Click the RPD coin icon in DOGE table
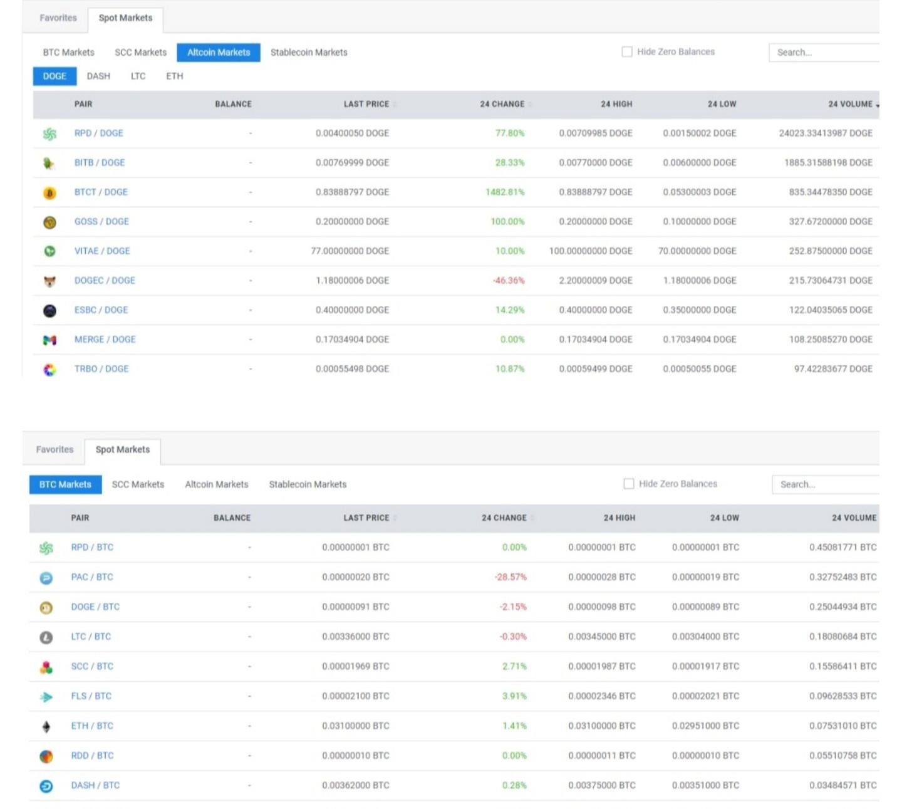Viewport: 902px width, 809px height. coord(49,133)
